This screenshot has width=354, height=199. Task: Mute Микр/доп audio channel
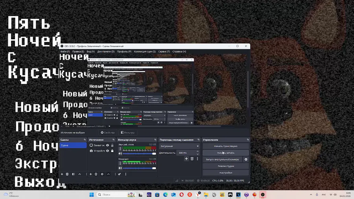tap(120, 168)
